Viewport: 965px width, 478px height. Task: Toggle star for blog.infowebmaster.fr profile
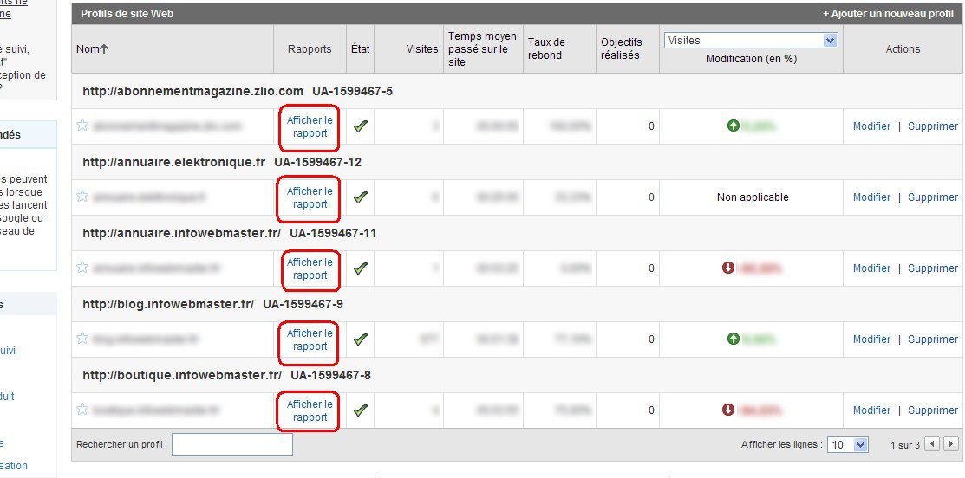(82, 339)
